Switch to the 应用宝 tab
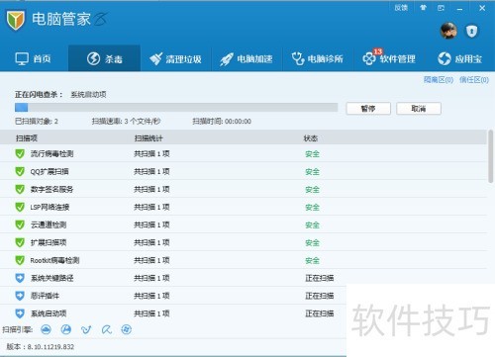 click(x=460, y=58)
